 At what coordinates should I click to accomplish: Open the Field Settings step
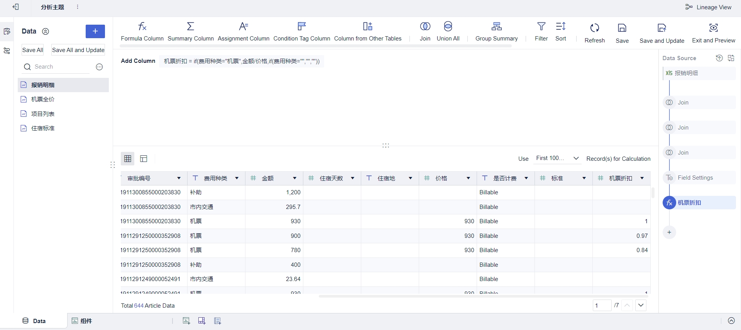coord(699,178)
